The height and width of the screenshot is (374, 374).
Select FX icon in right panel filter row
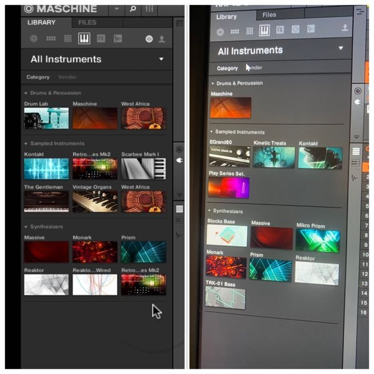pos(280,30)
